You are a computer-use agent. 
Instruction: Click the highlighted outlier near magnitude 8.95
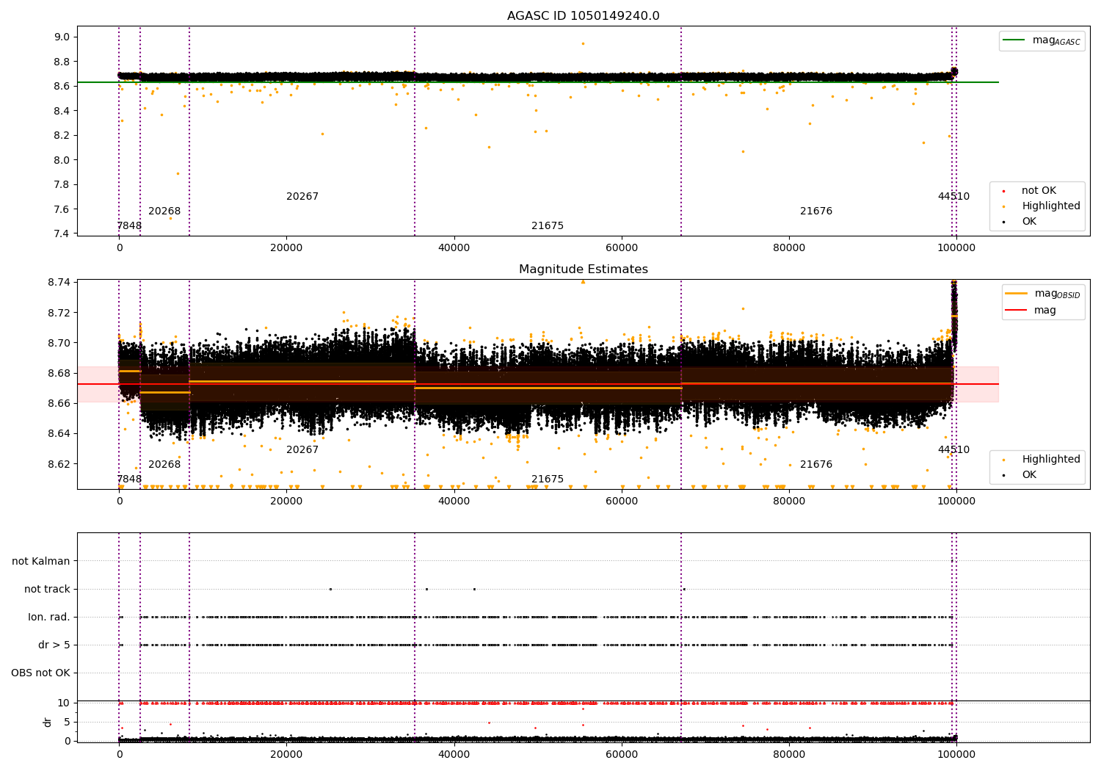click(583, 43)
